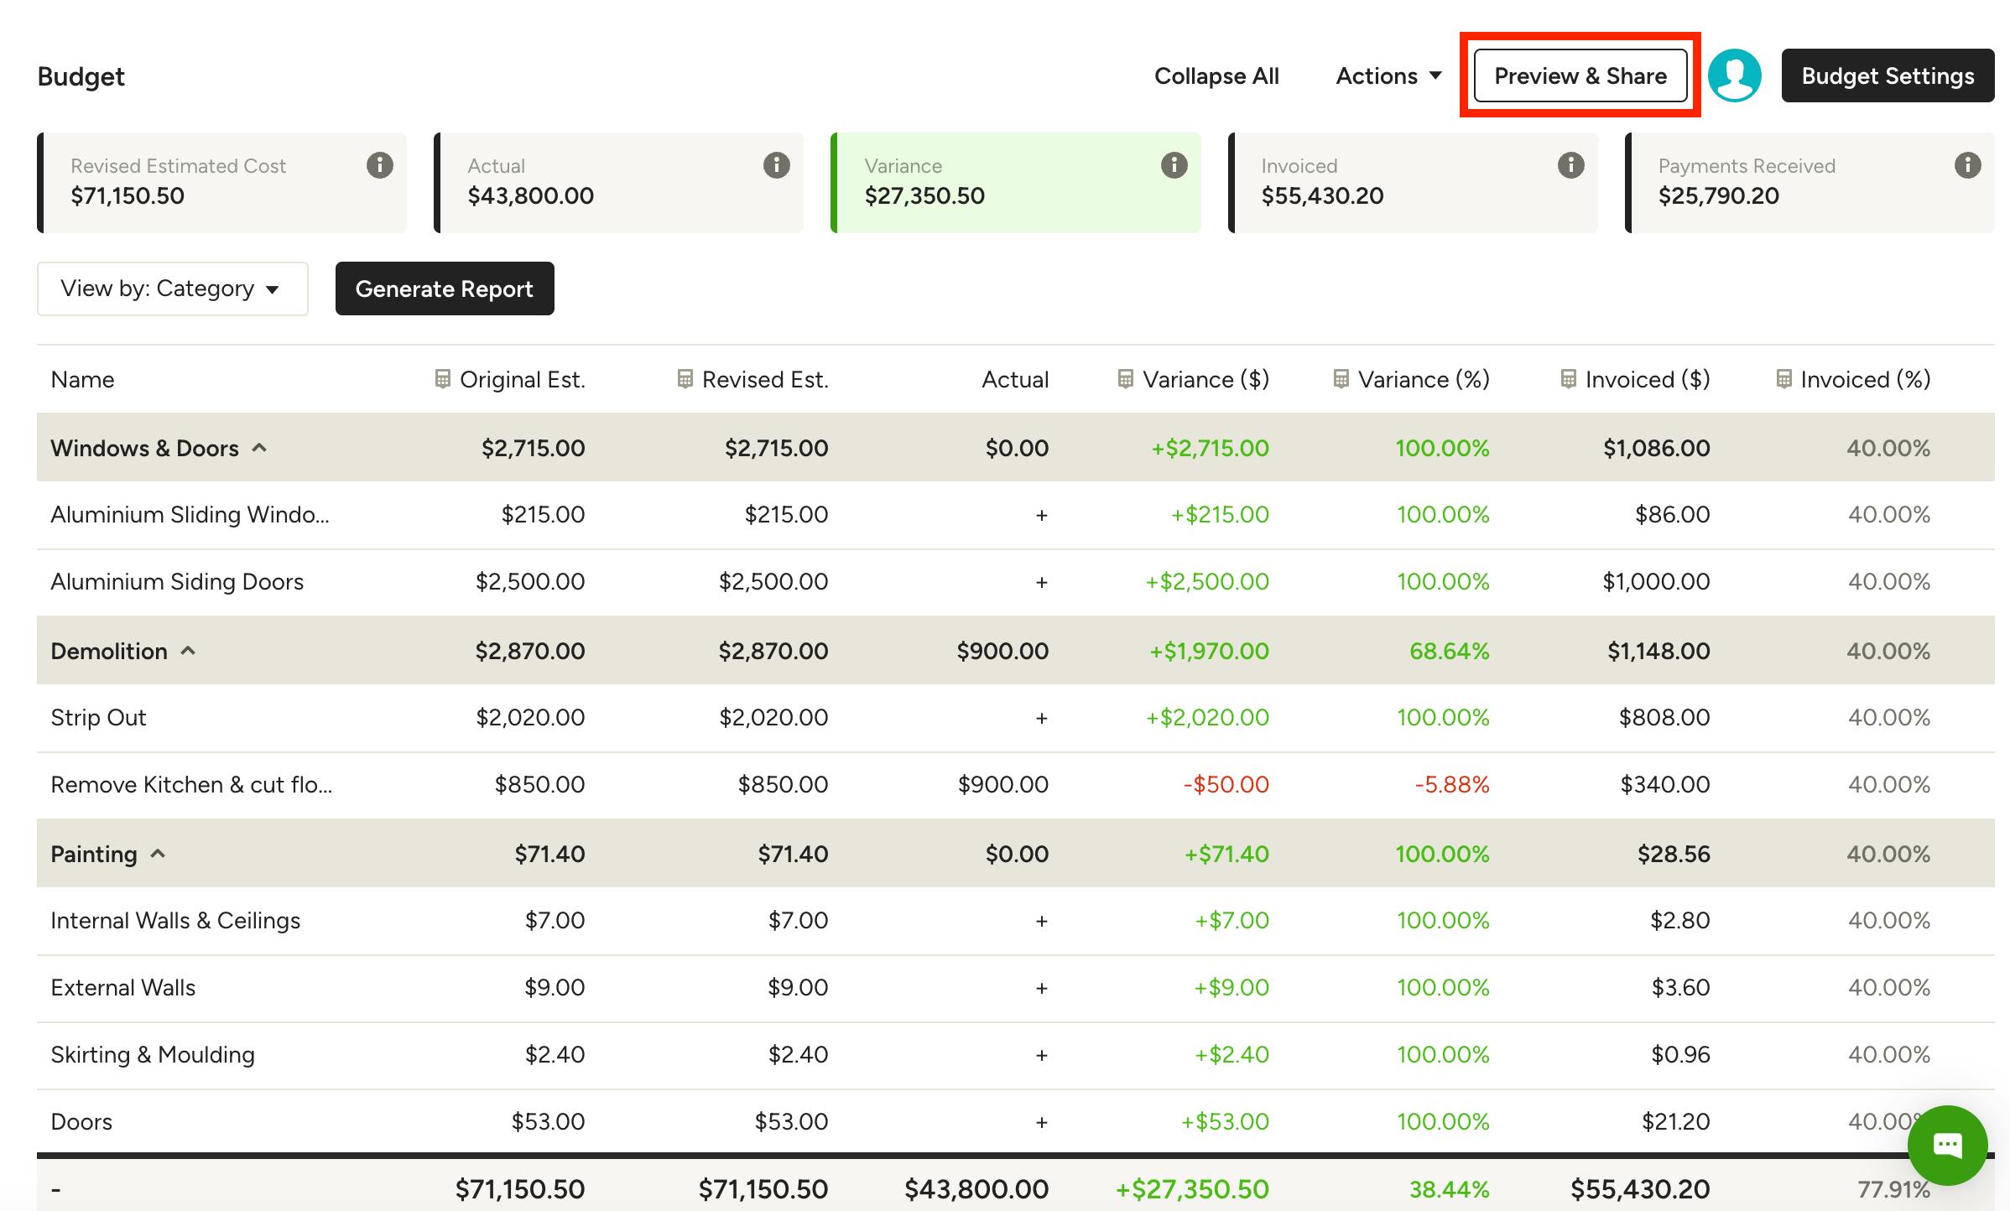Open the user profile avatar
Viewport: 2010px width, 1211px height.
1735,75
